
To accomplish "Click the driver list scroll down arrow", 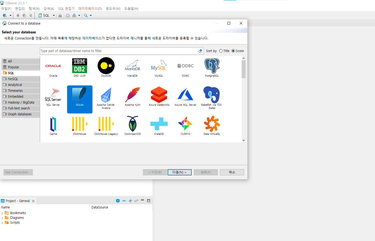I will pyautogui.click(x=243, y=140).
